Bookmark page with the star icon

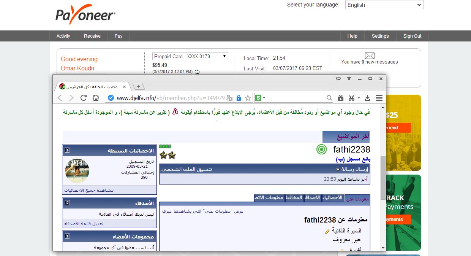248,98
